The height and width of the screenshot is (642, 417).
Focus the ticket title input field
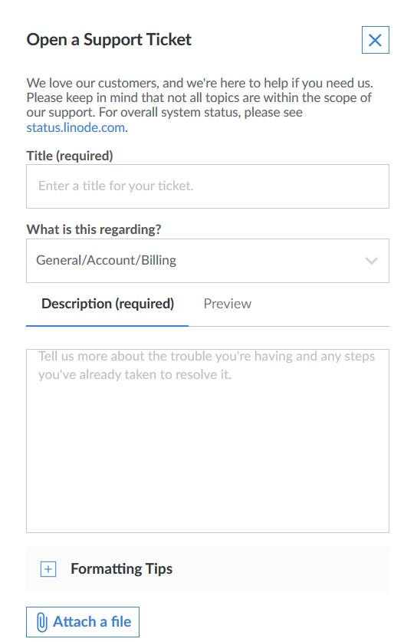[208, 186]
